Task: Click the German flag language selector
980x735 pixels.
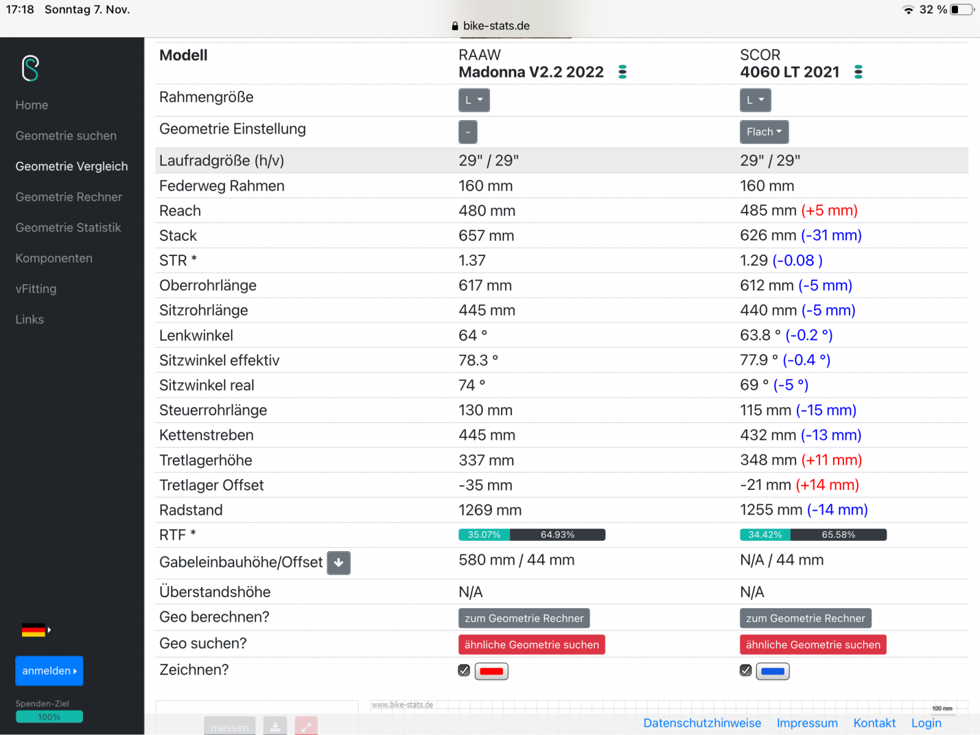Action: (34, 630)
